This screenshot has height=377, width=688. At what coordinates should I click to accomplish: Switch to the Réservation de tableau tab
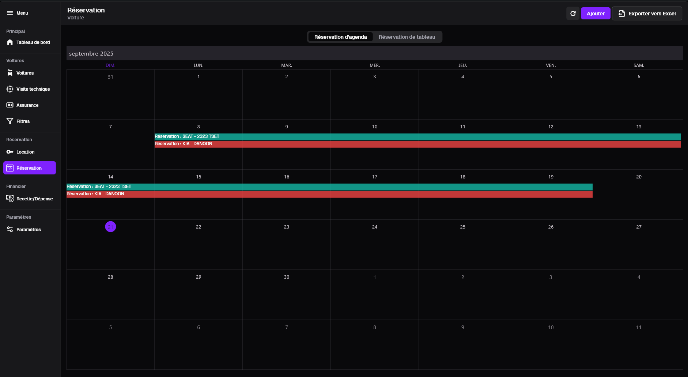407,37
